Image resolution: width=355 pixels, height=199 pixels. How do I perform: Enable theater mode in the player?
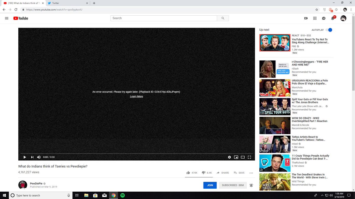click(x=243, y=157)
